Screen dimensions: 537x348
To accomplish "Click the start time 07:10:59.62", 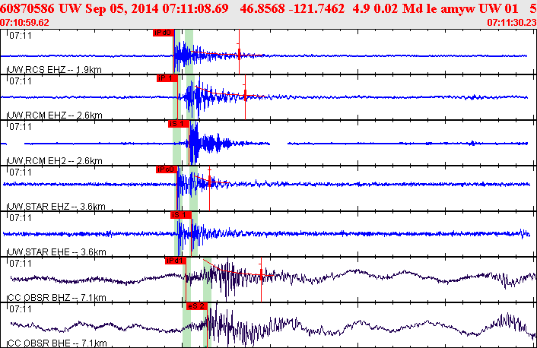I will tap(24, 23).
